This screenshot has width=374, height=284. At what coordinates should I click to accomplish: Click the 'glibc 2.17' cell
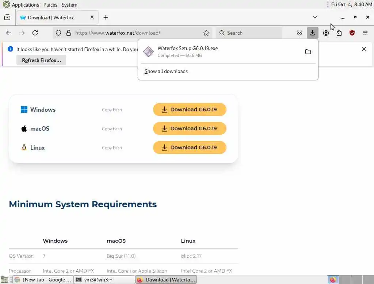click(x=191, y=256)
